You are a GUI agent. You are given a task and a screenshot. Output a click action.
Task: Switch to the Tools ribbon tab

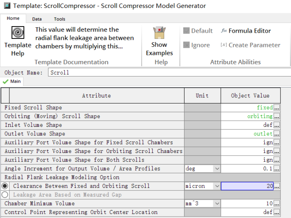click(59, 19)
